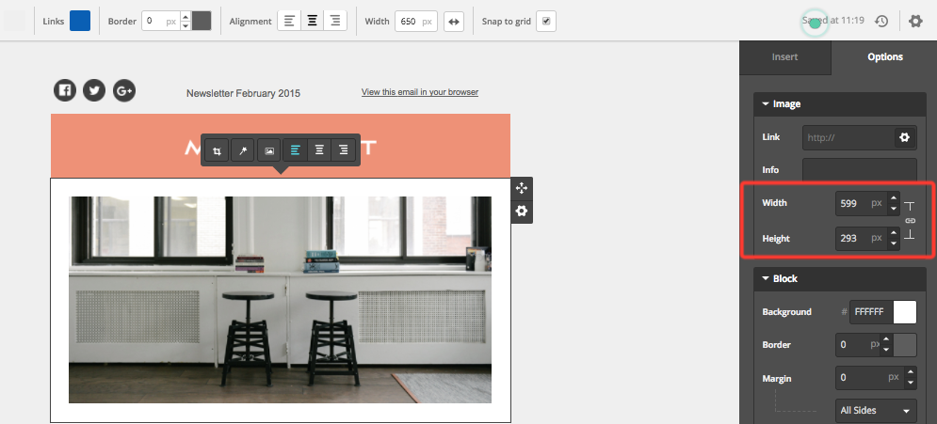Open block settings gear beside the image
The width and height of the screenshot is (937, 424).
click(x=522, y=212)
